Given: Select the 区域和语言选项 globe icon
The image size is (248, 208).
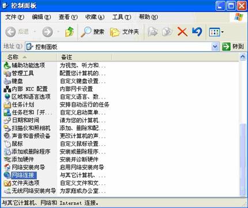Looking at the screenshot, I should point(7,97).
